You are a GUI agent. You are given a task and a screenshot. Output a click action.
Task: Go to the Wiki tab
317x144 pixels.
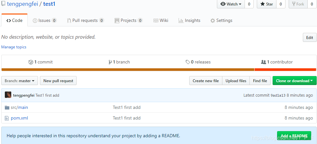click(161, 20)
